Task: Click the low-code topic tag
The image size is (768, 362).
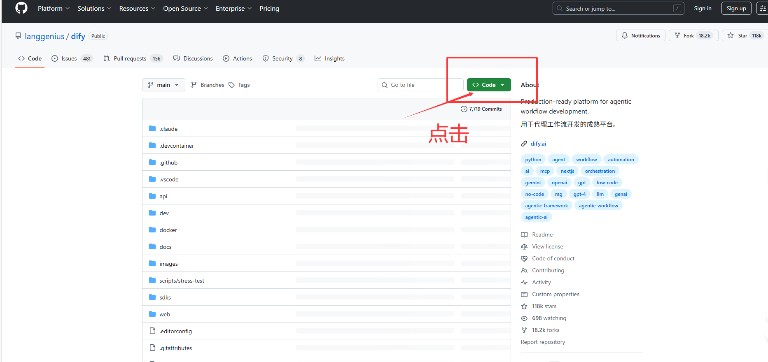Action: pos(607,183)
